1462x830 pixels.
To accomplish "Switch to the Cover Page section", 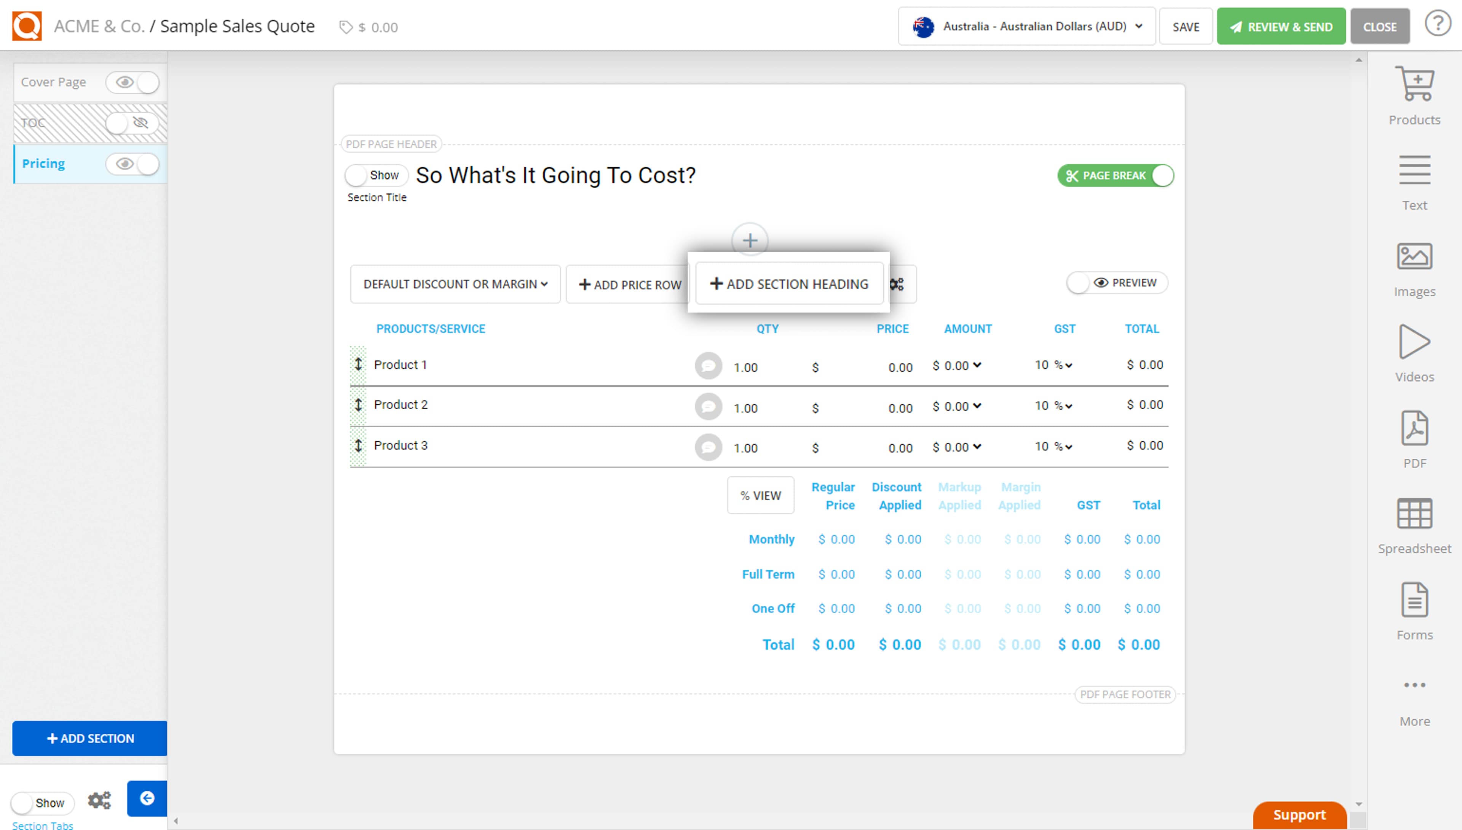I will [54, 81].
